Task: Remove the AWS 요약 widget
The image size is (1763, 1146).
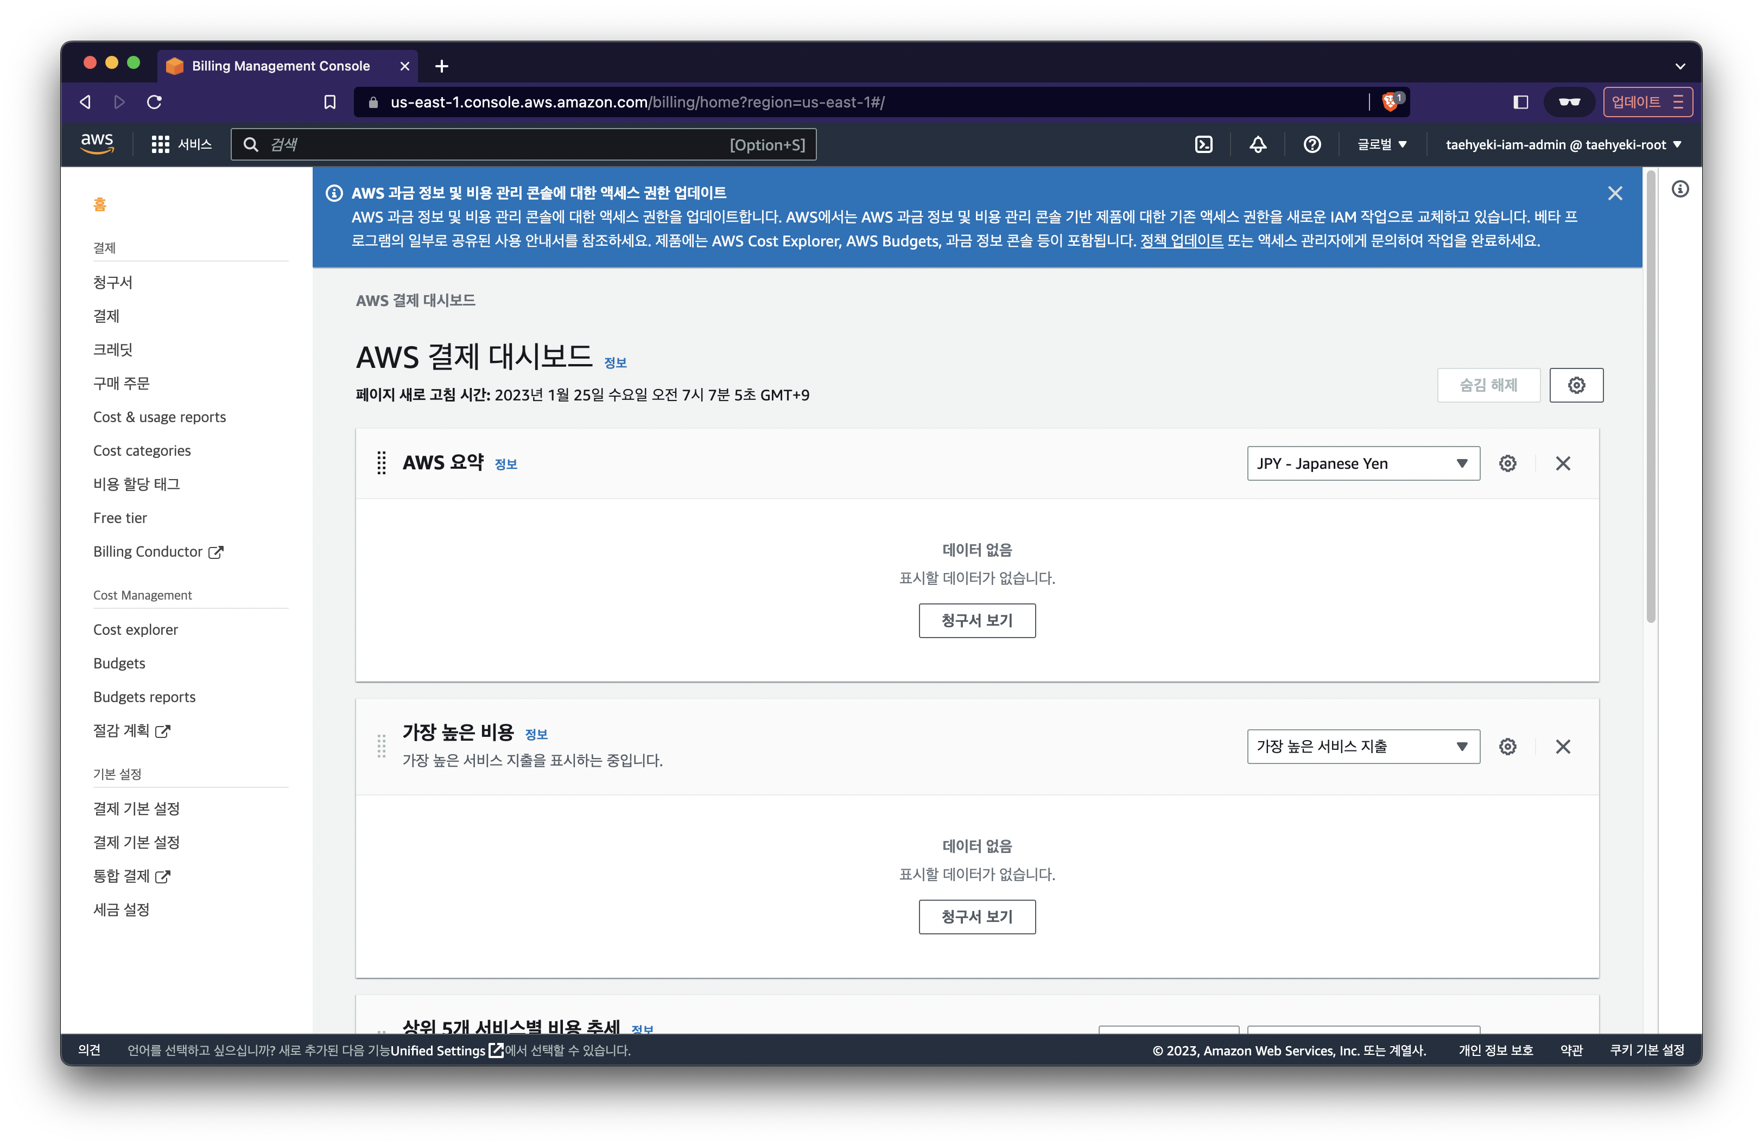Action: click(1563, 463)
